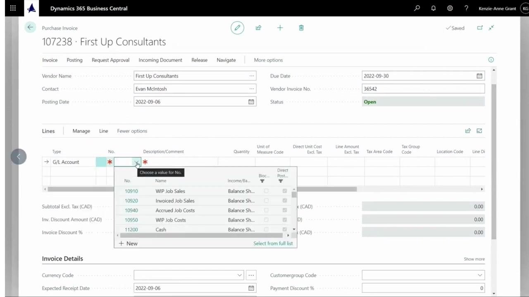Open the app launcher waffle menu
Image resolution: width=529 pixels, height=297 pixels.
click(x=13, y=8)
